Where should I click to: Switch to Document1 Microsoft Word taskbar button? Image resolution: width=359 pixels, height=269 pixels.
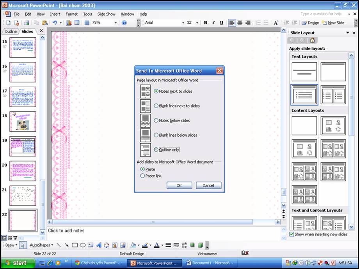(x=210, y=263)
